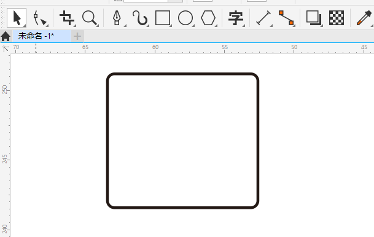Select the Parallel Dimension tool

tap(263, 18)
